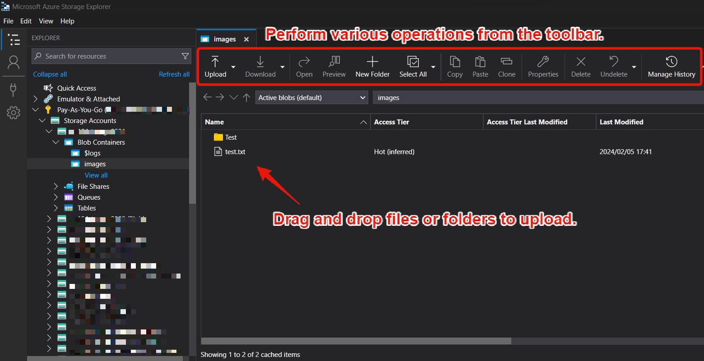Expand the File Shares node
The width and height of the screenshot is (704, 361).
pyautogui.click(x=56, y=186)
